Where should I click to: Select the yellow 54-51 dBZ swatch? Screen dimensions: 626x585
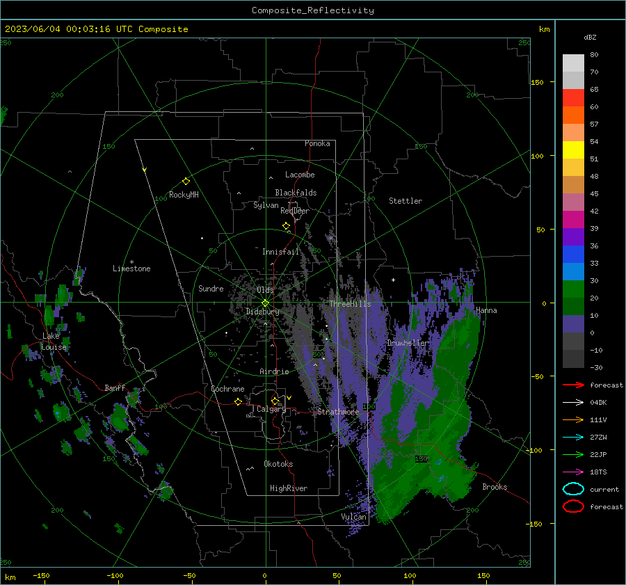tap(573, 150)
